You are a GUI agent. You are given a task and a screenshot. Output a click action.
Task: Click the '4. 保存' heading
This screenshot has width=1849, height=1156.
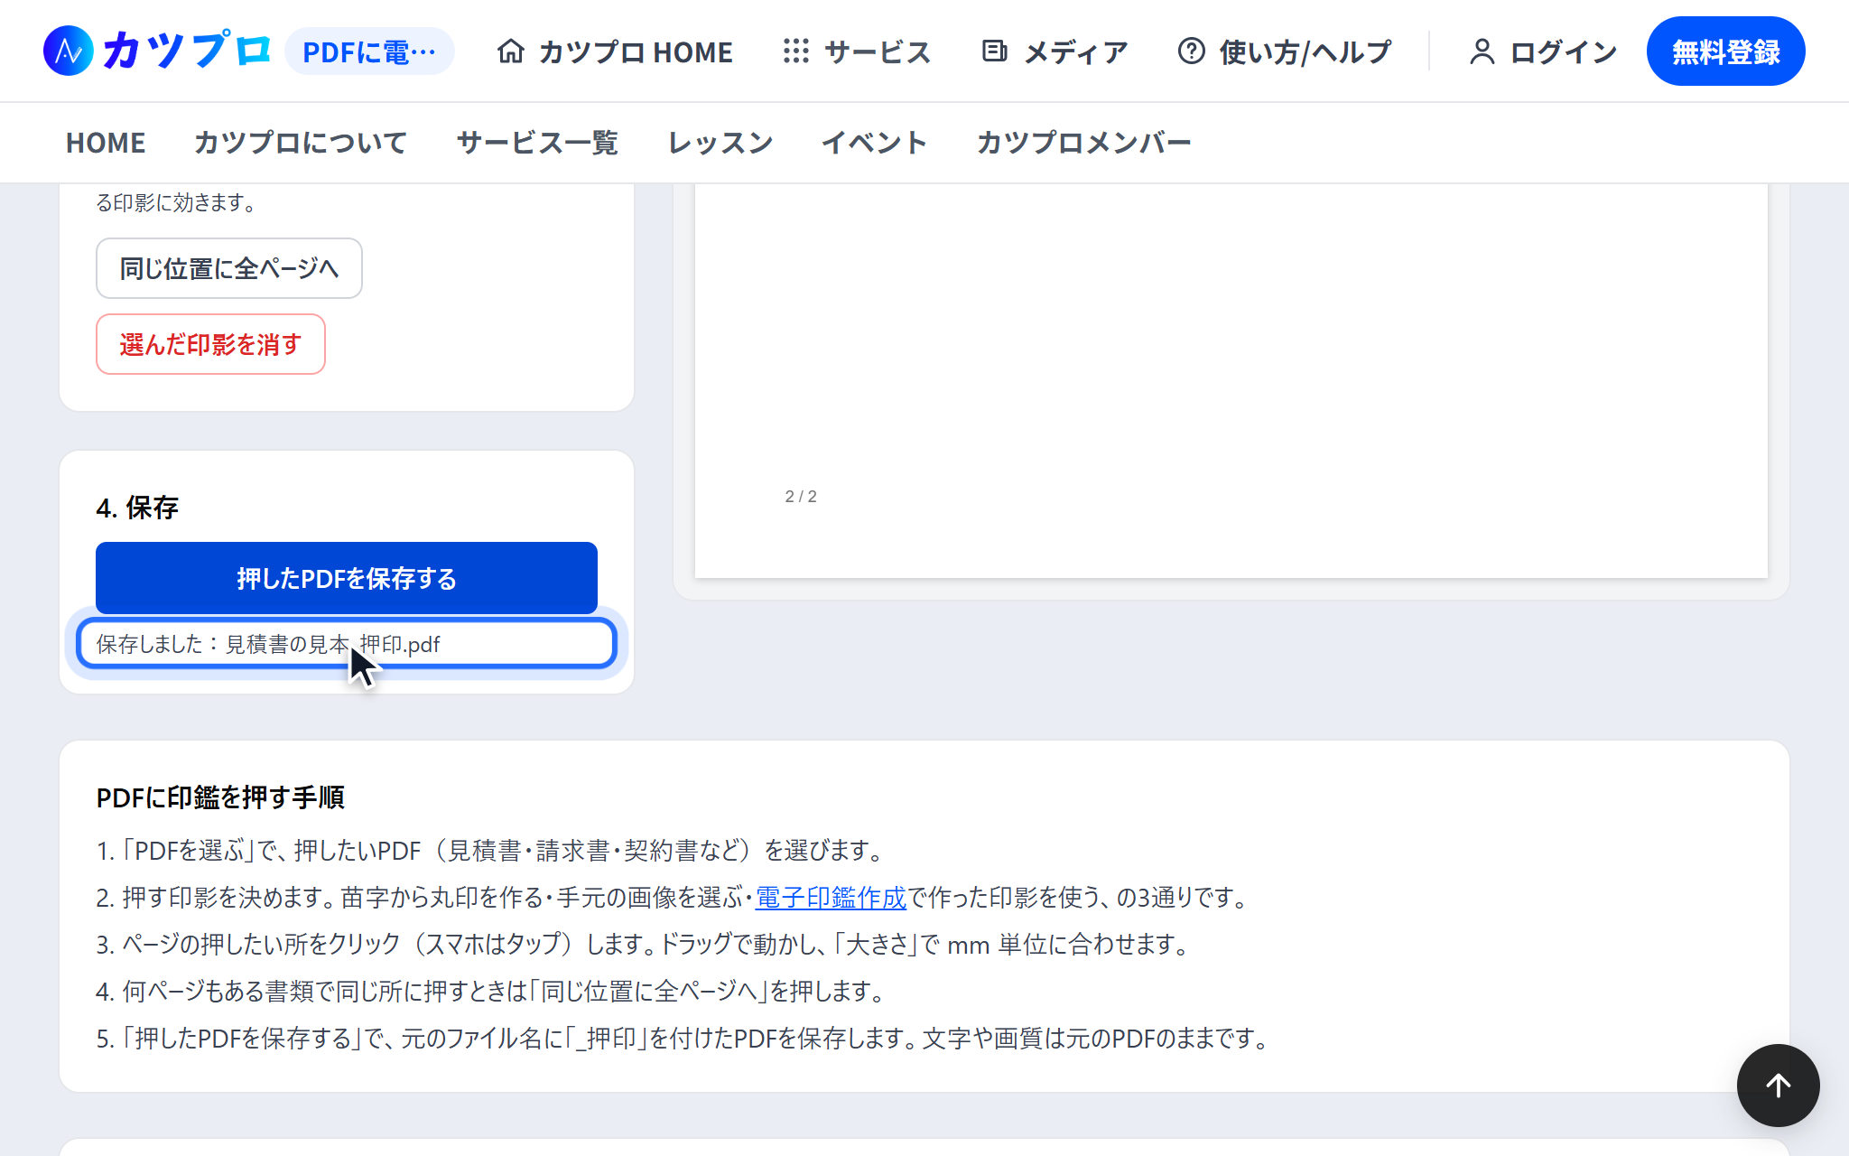coord(137,508)
